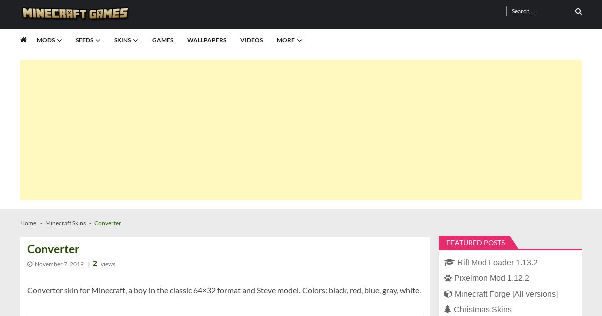The width and height of the screenshot is (602, 316).
Task: Go to Home breadcrumb link
Action: pos(28,223)
